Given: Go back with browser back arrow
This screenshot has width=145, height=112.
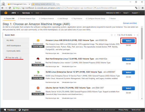Looking at the screenshot, I should point(3,8).
